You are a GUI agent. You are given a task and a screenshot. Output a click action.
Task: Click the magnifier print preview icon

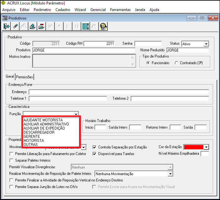103,26
